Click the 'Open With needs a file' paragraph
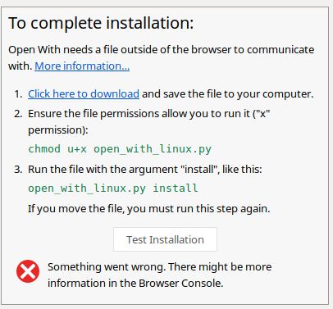The width and height of the screenshot is (333, 309). tap(162, 58)
